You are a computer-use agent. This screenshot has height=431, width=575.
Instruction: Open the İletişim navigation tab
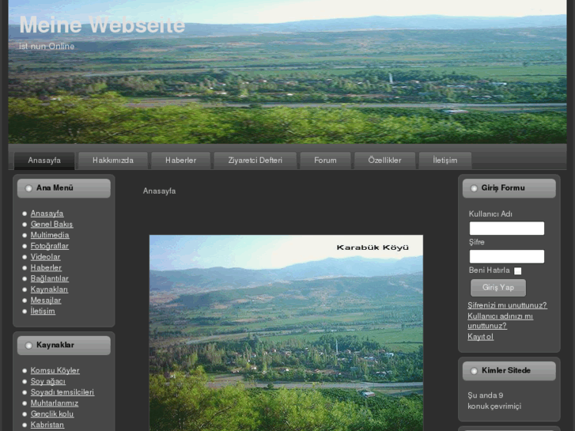coord(445,161)
